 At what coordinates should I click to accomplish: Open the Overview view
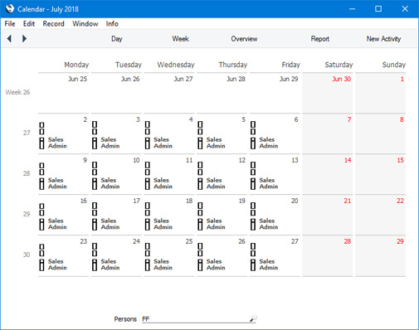coord(244,39)
